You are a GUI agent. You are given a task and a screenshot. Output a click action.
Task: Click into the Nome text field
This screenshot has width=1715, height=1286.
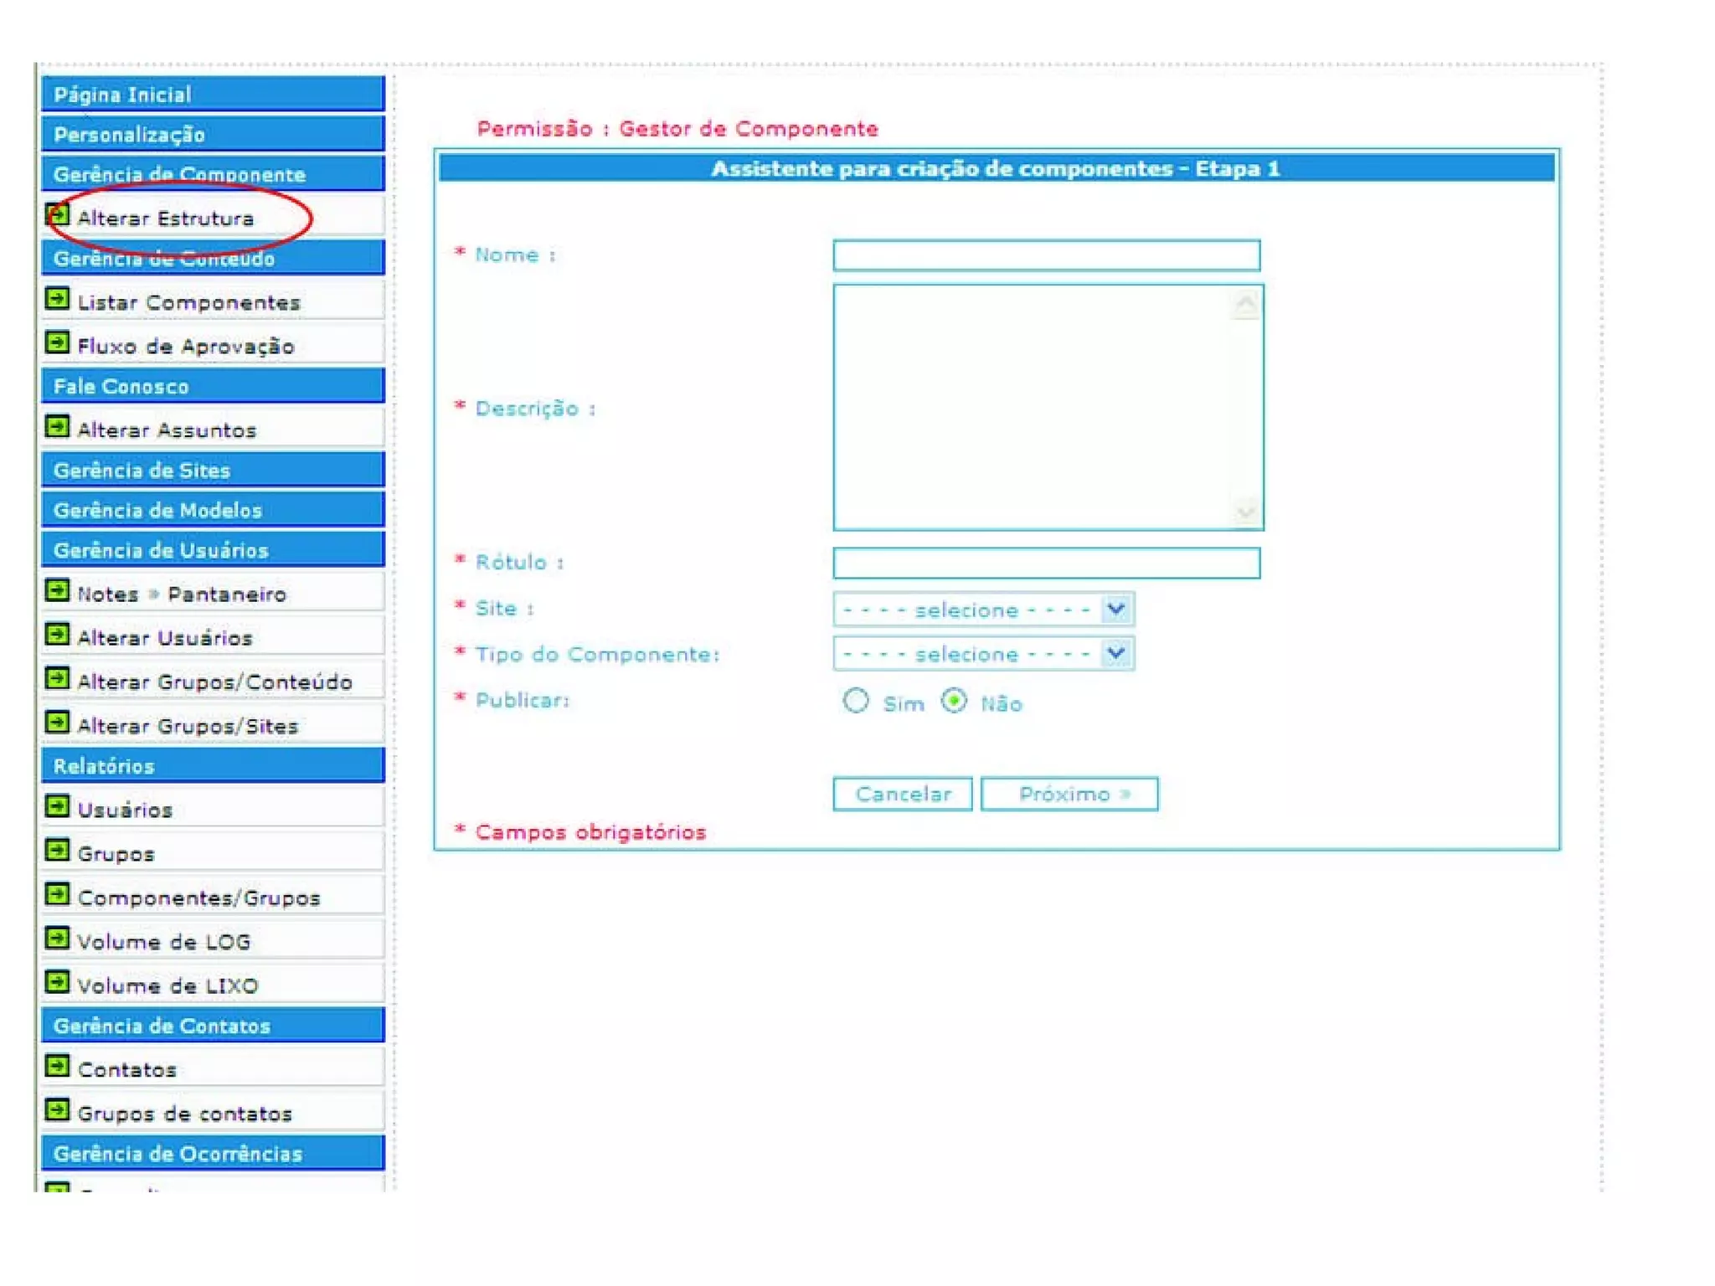pos(1046,255)
